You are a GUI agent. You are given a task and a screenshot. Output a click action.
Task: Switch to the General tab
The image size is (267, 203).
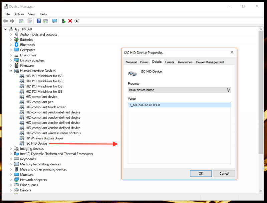[x=131, y=62]
